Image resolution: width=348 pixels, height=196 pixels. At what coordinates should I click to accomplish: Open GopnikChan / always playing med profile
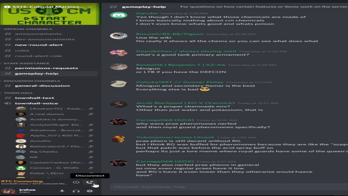[186, 51]
